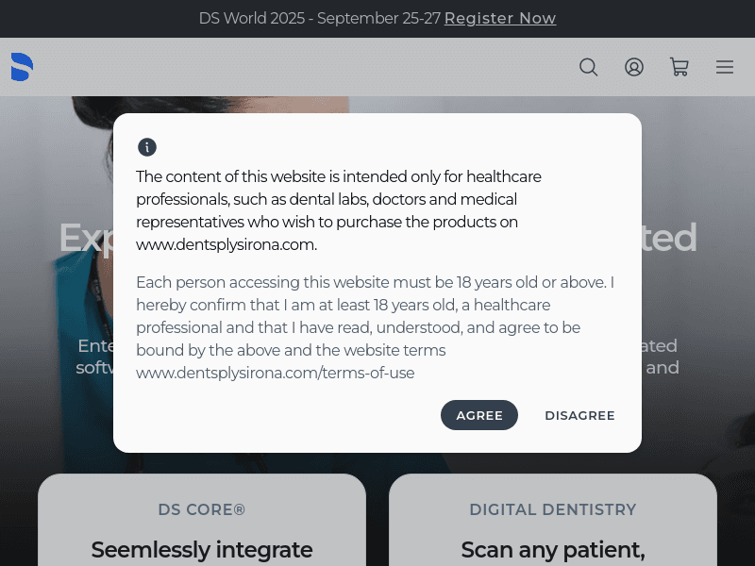Select the DIGITAL DENTISTRY card label

[x=553, y=509]
